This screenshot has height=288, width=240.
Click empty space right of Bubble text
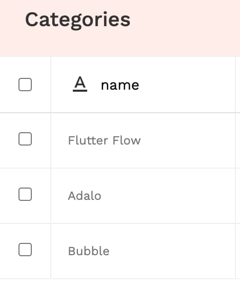click(173, 251)
